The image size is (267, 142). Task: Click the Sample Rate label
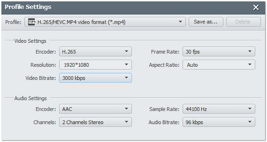point(164,109)
